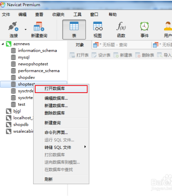Switch to 无标题 - 查询 tab
Image resolution: width=172 pixels, height=196 pixels.
tap(121, 45)
